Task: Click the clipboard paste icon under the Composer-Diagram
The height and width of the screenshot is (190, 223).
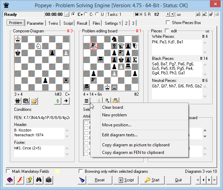Action: click(x=26, y=101)
